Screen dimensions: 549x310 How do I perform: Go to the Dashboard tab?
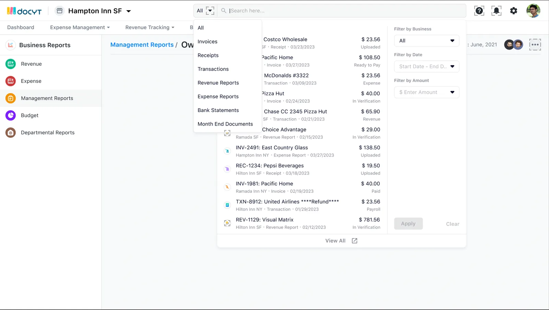21,27
